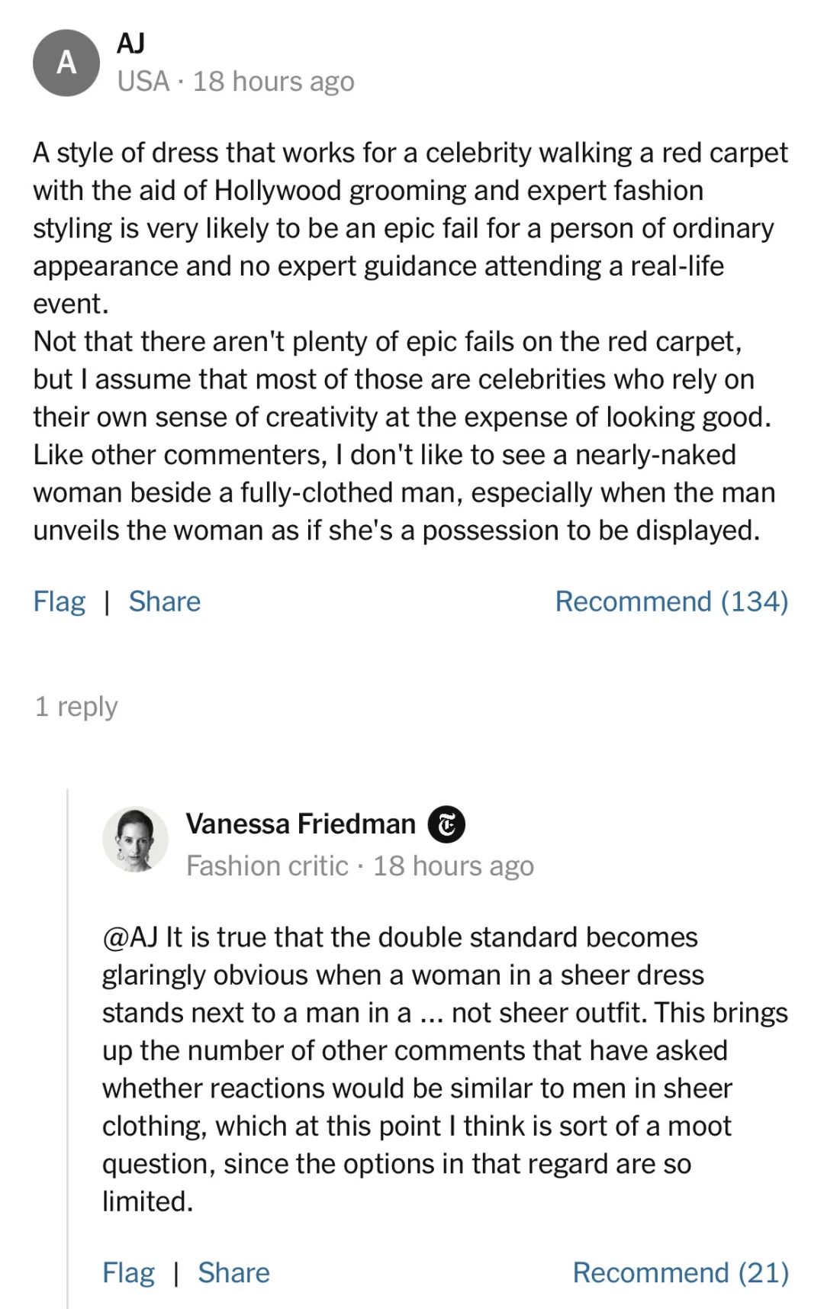Click the Vanessa Friedman name
The width and height of the screenshot is (824, 1309).
point(301,824)
